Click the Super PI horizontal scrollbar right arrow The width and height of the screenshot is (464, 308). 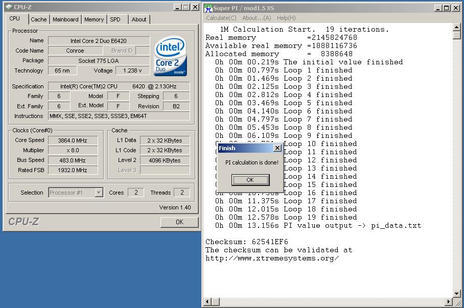(449, 301)
